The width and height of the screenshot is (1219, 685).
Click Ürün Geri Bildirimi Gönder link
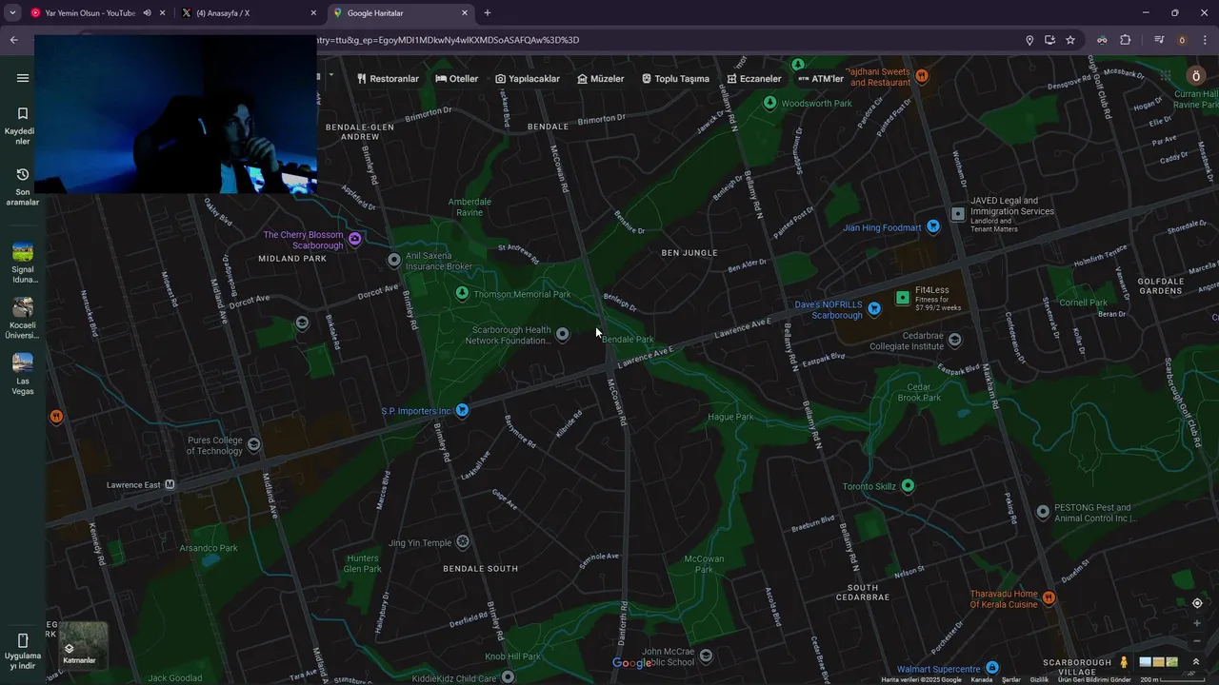click(1094, 679)
